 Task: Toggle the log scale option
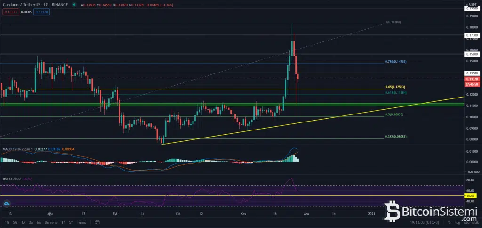pyautogui.click(x=458, y=222)
